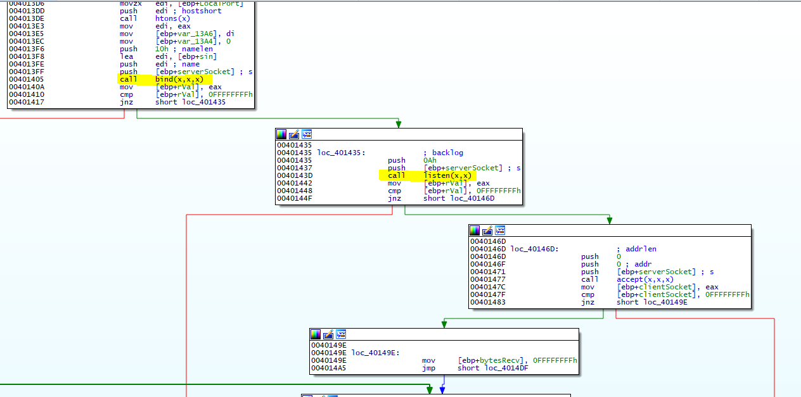This screenshot has height=397, width=801.
Task: Click the pencil icon on loc_40149E block
Action: 328,334
